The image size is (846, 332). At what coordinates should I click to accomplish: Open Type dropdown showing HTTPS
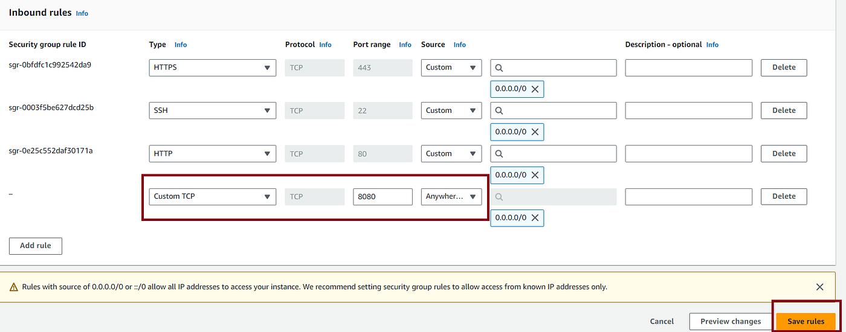click(x=213, y=68)
